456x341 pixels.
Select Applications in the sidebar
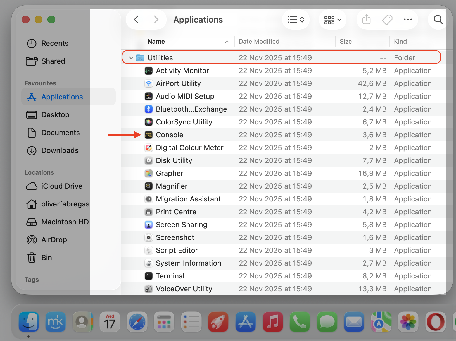68,97
